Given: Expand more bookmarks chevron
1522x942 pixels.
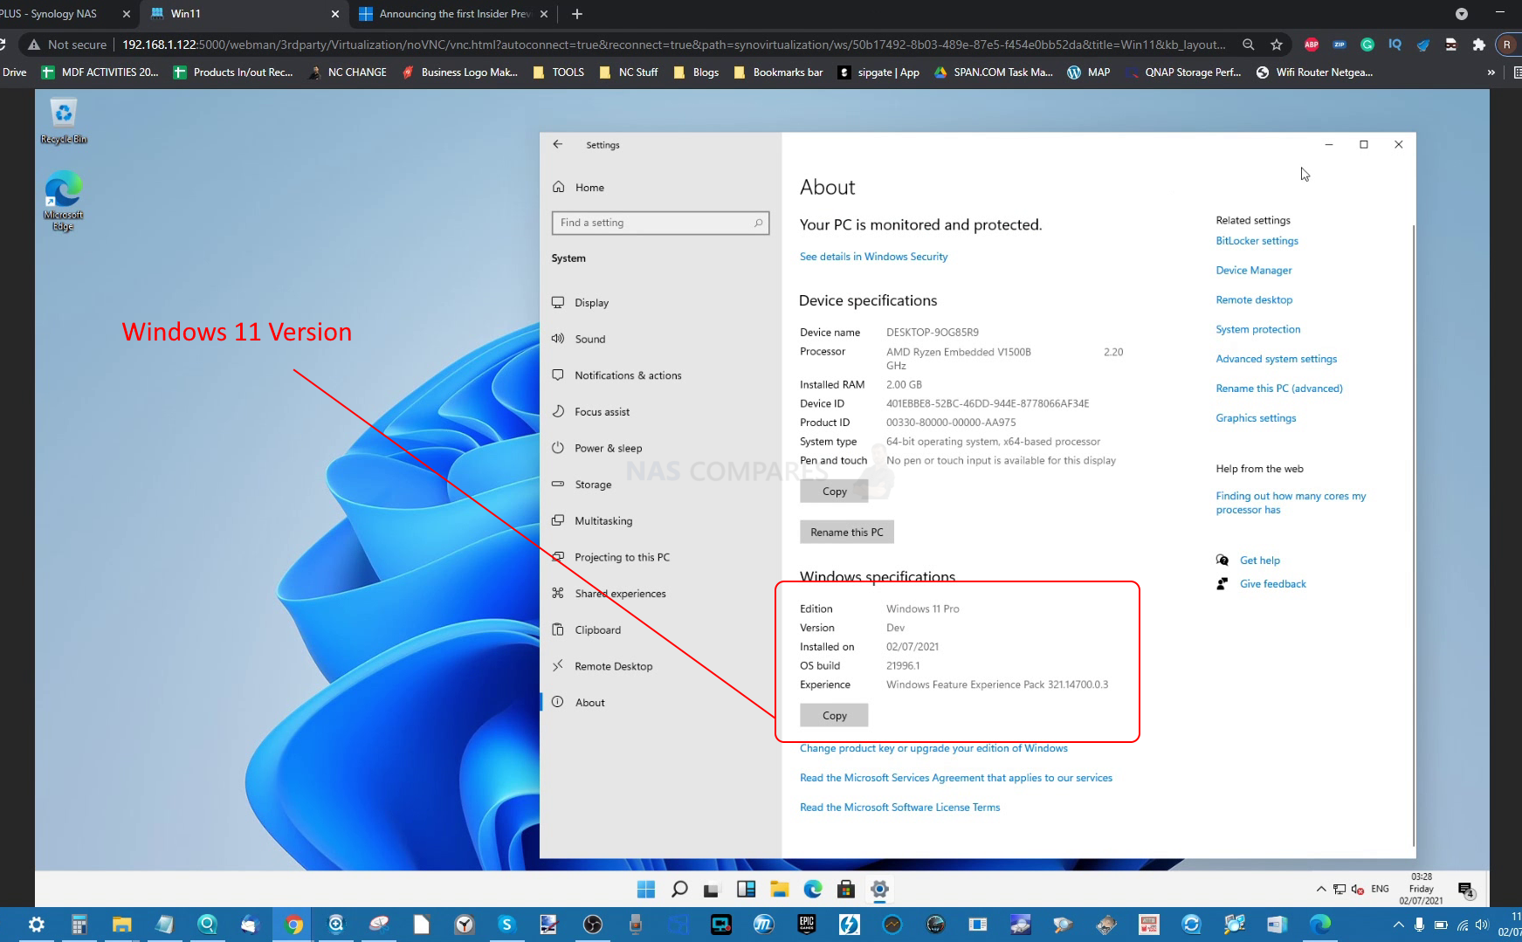Looking at the screenshot, I should (1491, 72).
